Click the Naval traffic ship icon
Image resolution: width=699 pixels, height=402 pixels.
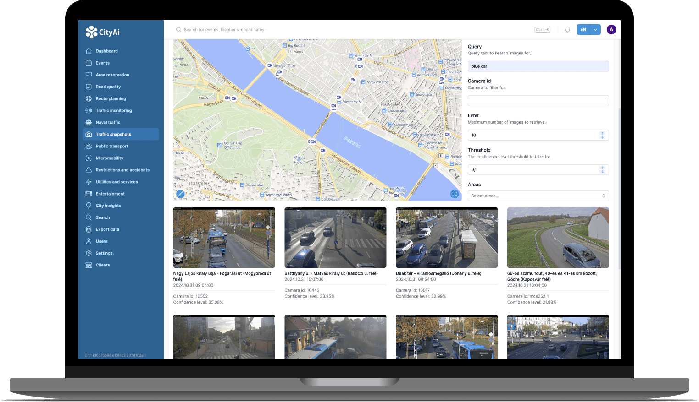(x=89, y=123)
